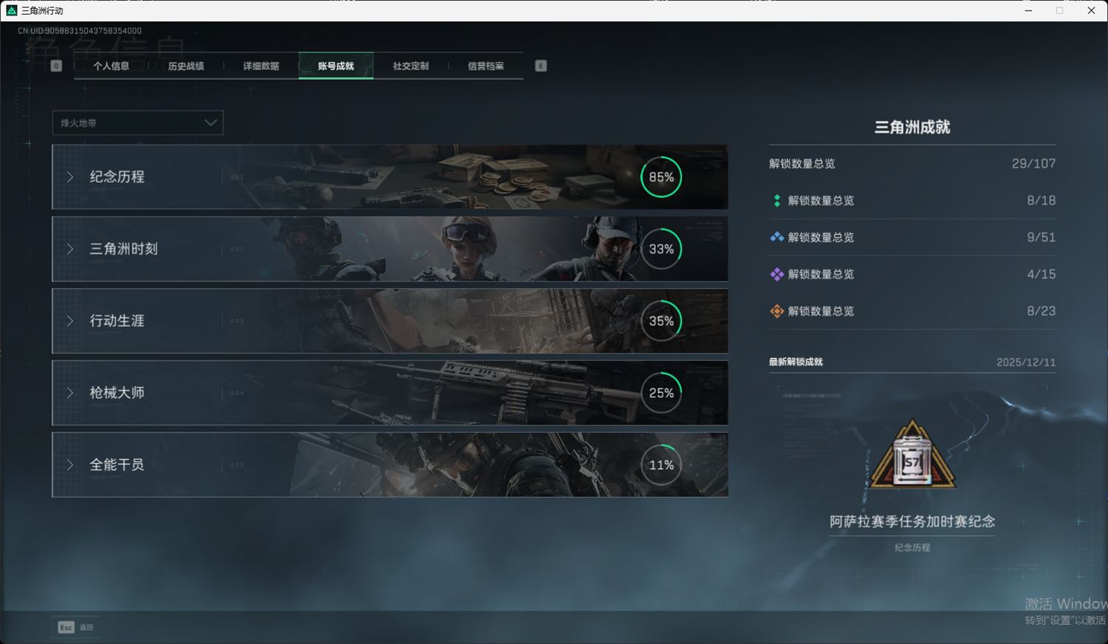1108x644 pixels.
Task: Click the Esc key icon
Action: (x=66, y=627)
